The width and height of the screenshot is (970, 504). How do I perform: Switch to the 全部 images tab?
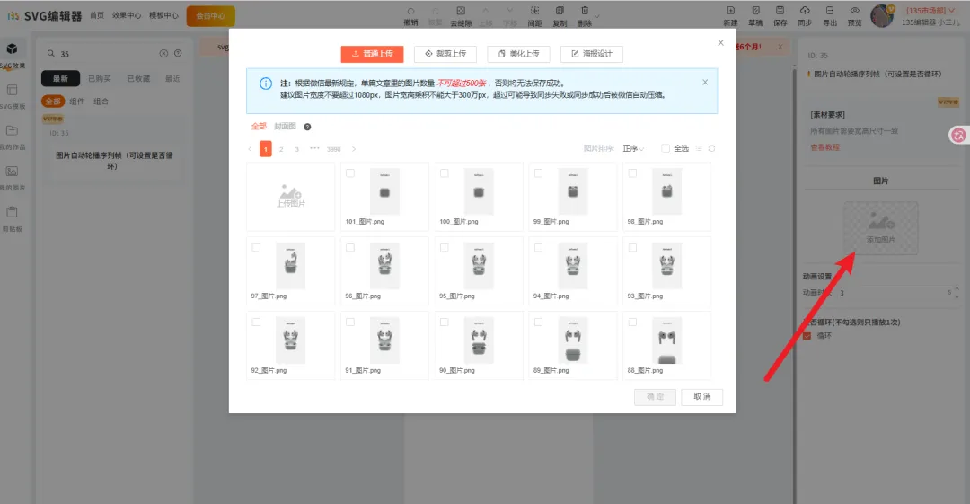(x=259, y=127)
